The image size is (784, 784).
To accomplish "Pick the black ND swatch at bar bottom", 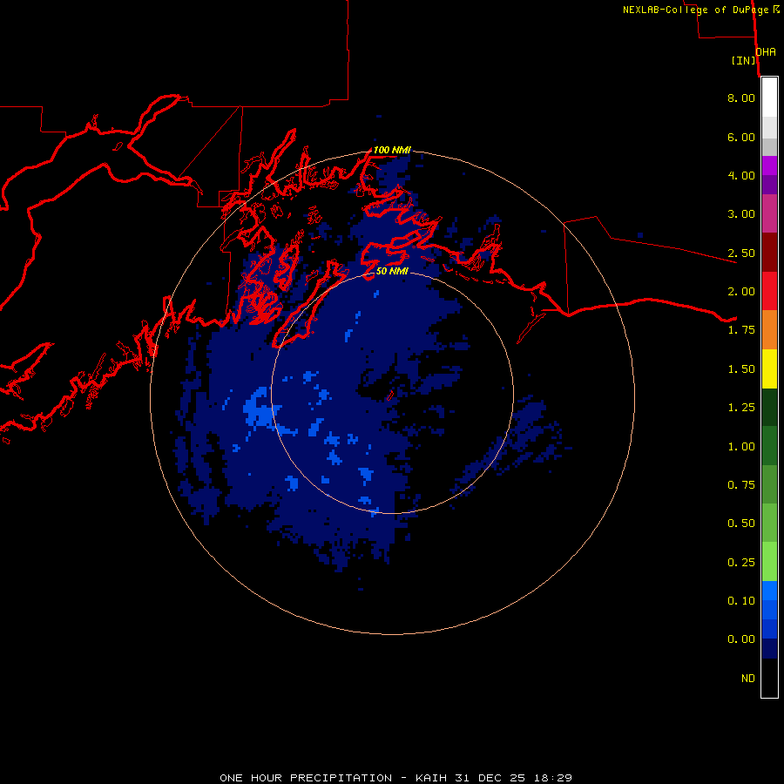I will coord(769,678).
